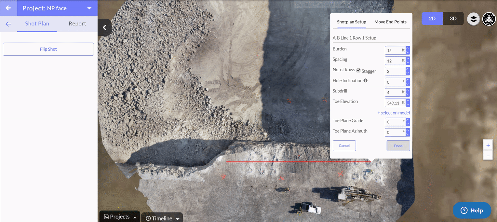This screenshot has height=222, width=497.
Task: Click the Toe Plane Azimuth input field
Action: point(395,132)
